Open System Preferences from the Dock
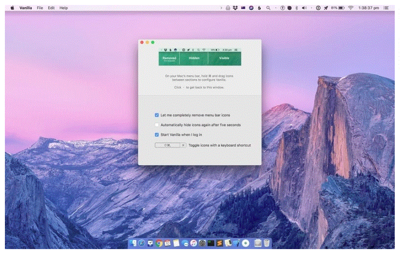This screenshot has width=401, height=254. tap(202, 243)
